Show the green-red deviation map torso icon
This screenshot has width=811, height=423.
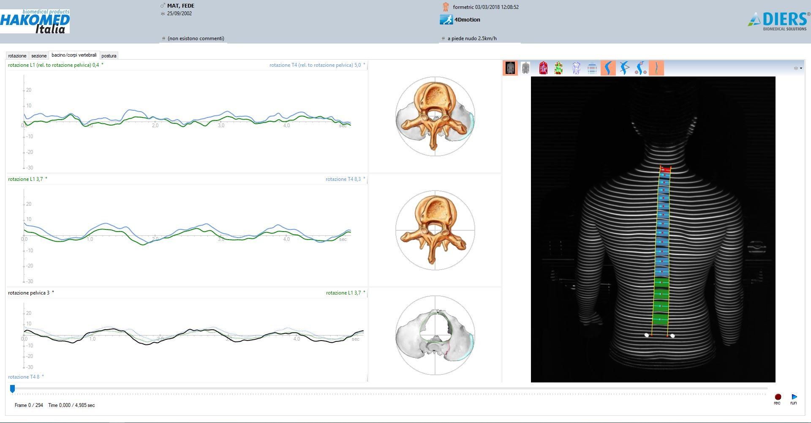(x=559, y=68)
